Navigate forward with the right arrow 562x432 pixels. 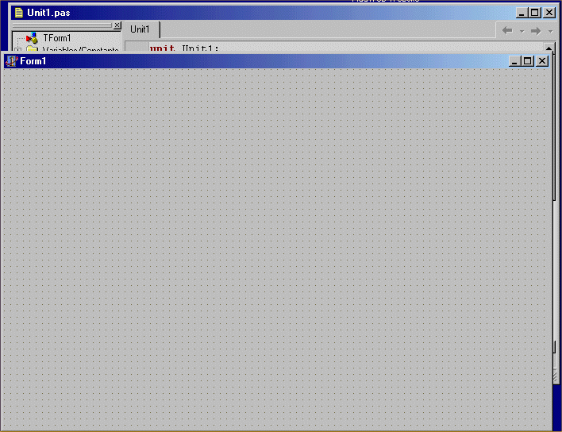(536, 30)
